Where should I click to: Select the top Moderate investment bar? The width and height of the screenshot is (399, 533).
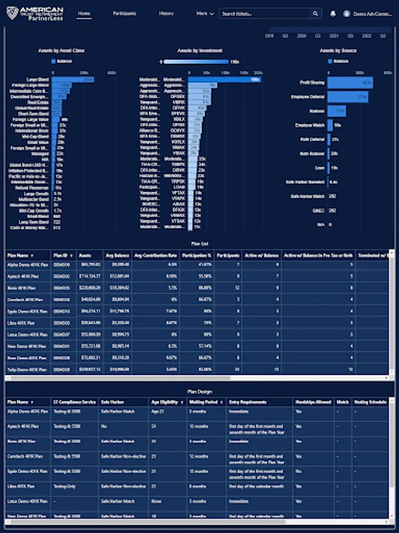pos(224,79)
